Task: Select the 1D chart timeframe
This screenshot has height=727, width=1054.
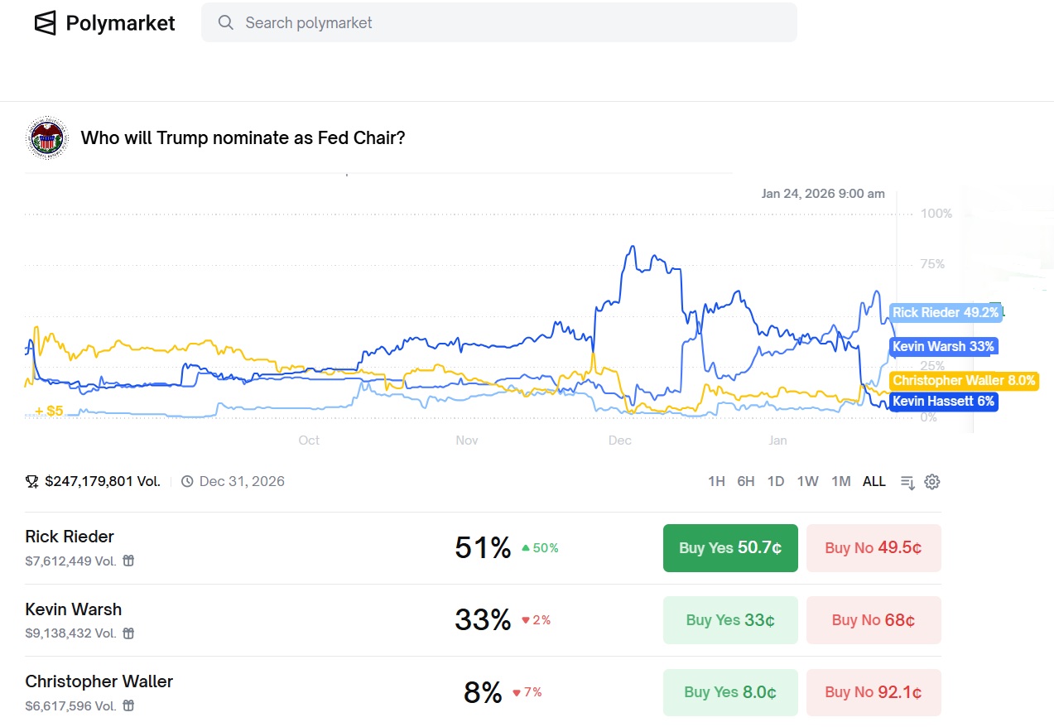Action: point(776,482)
